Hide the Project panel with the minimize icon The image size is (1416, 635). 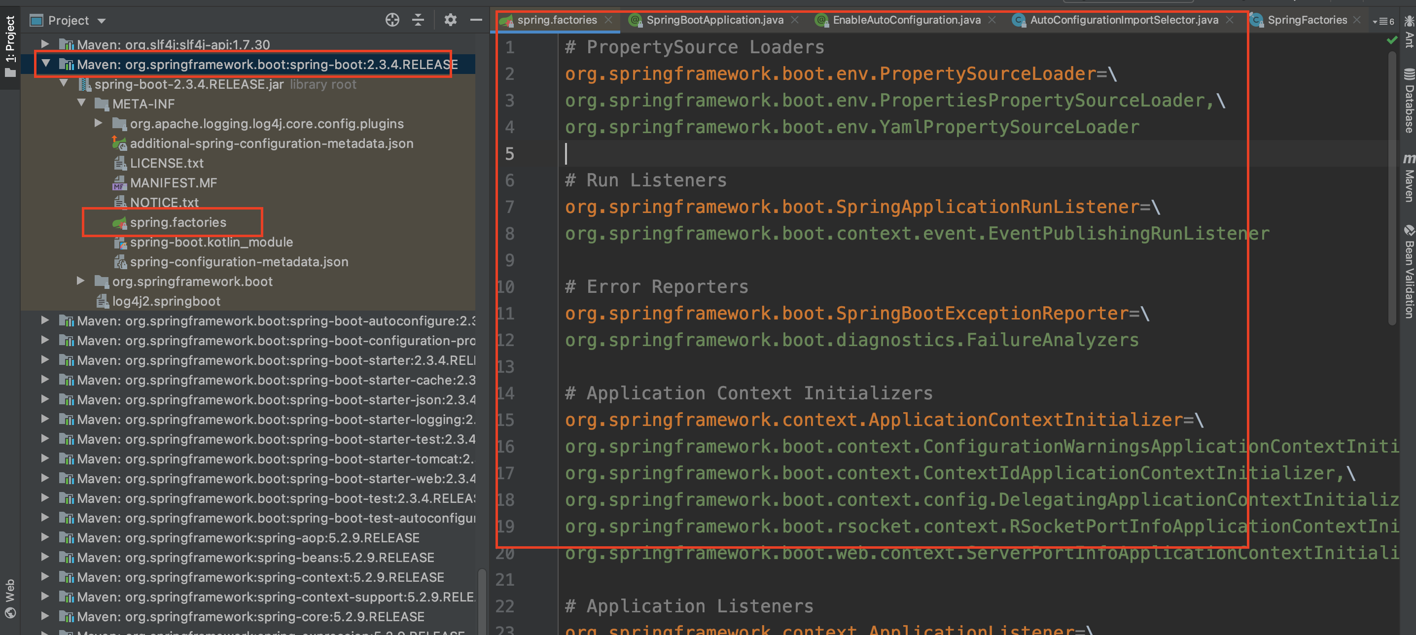coord(476,20)
